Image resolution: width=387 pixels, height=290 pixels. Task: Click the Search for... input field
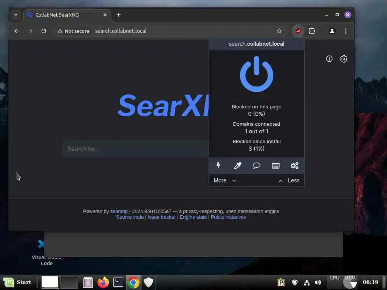[x=135, y=149]
